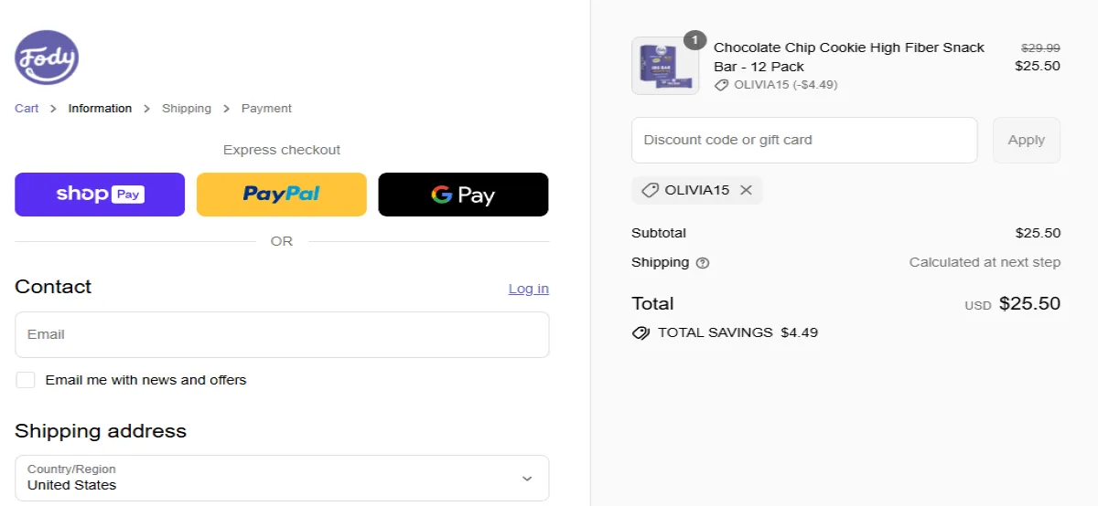Click the crossed-out $29.99 price
The width and height of the screenshot is (1098, 506).
click(1040, 47)
